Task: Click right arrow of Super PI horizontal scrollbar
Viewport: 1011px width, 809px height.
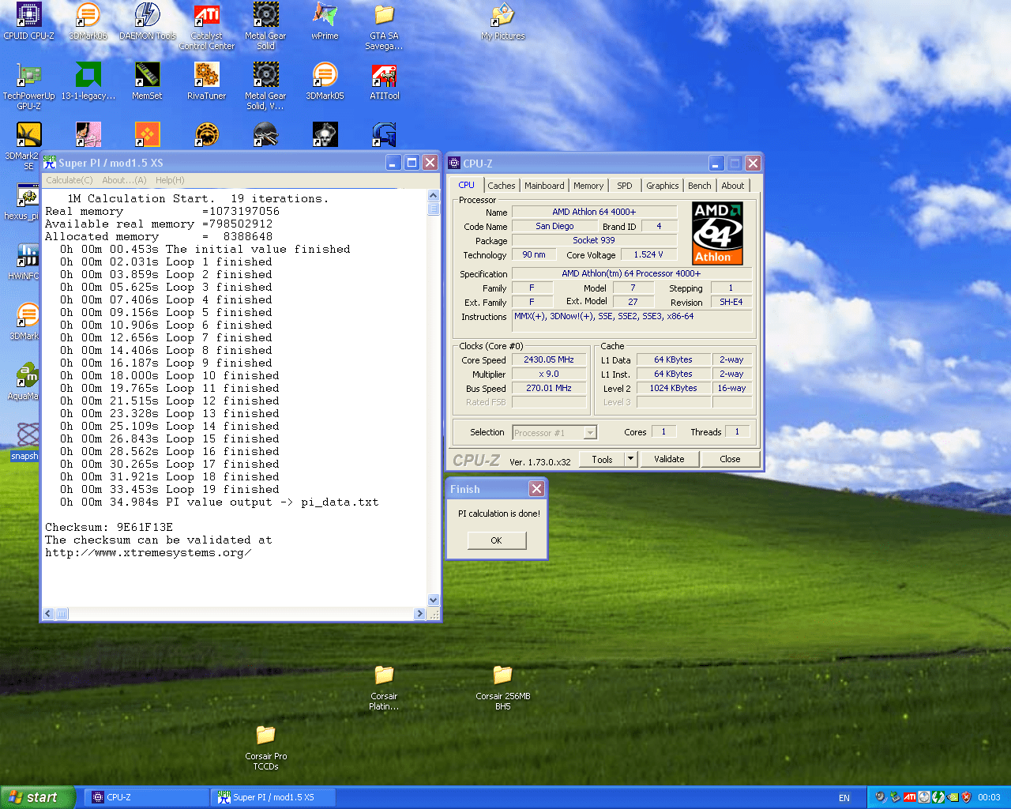Action: point(419,614)
